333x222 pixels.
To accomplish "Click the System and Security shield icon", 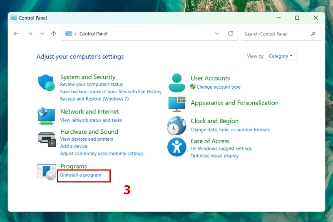I will pos(46,82).
